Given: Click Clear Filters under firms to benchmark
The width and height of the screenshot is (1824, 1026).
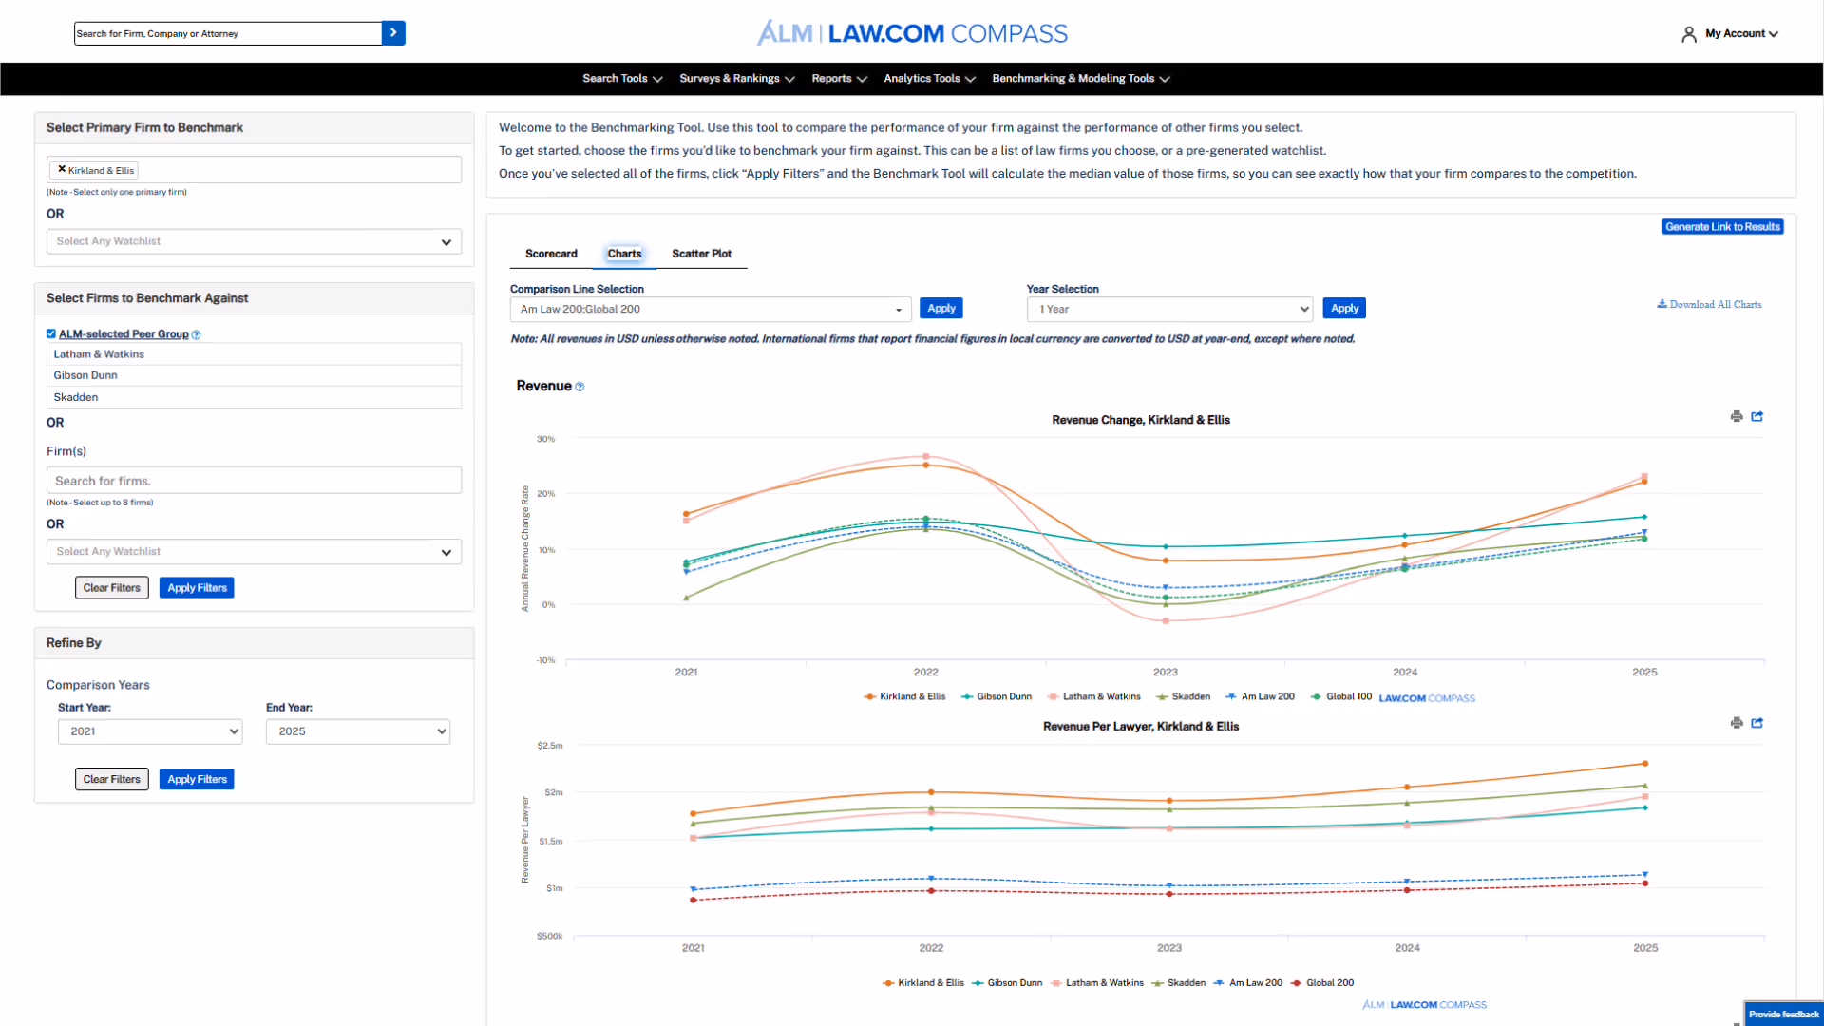Looking at the screenshot, I should pos(112,588).
